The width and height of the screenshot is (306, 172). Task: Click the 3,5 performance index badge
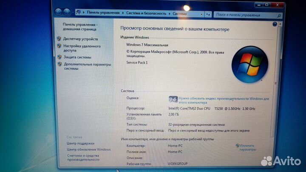tap(173, 99)
